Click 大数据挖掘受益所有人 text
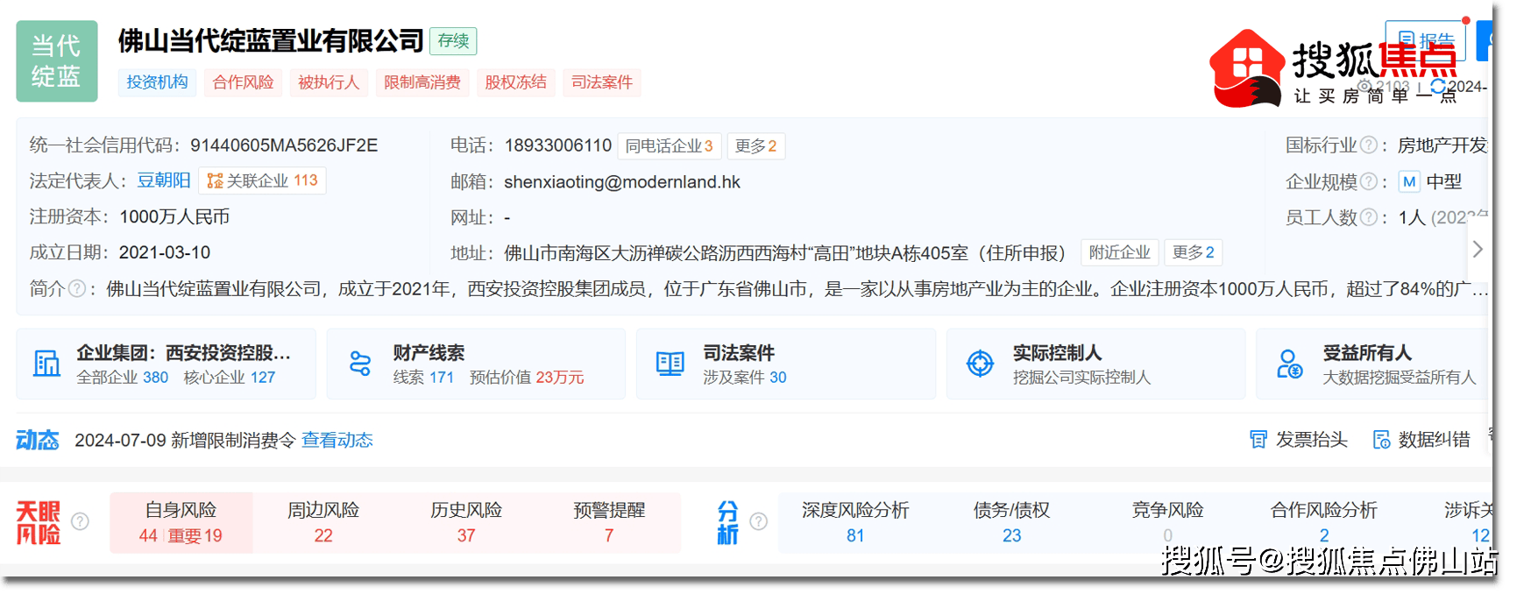The width and height of the screenshot is (1538, 594). [x=1400, y=378]
